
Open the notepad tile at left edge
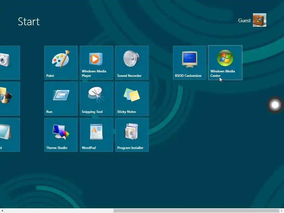10,135
